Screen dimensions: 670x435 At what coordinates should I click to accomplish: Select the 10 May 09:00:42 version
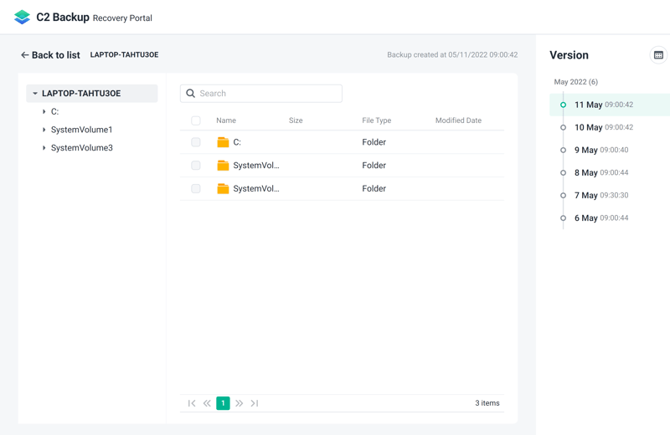point(603,127)
